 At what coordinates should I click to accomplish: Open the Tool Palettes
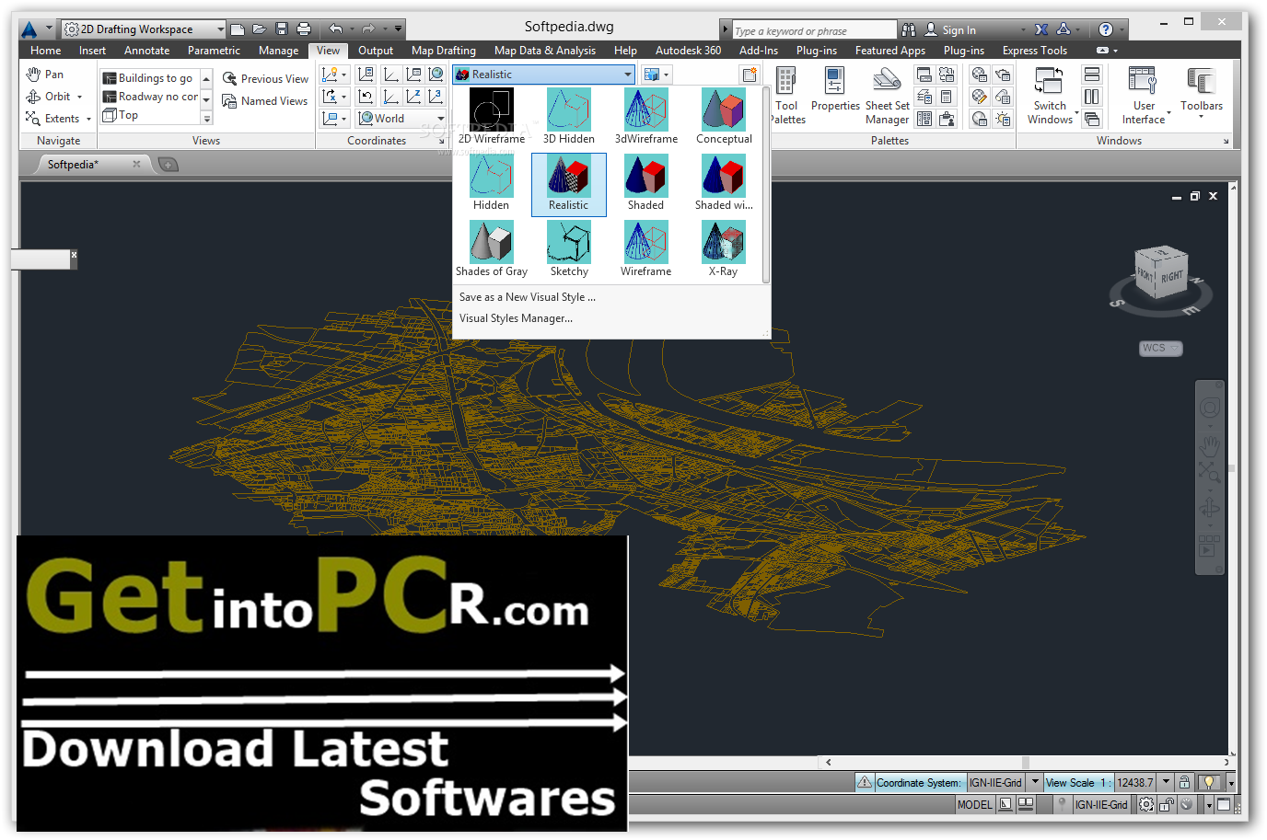pyautogui.click(x=787, y=96)
